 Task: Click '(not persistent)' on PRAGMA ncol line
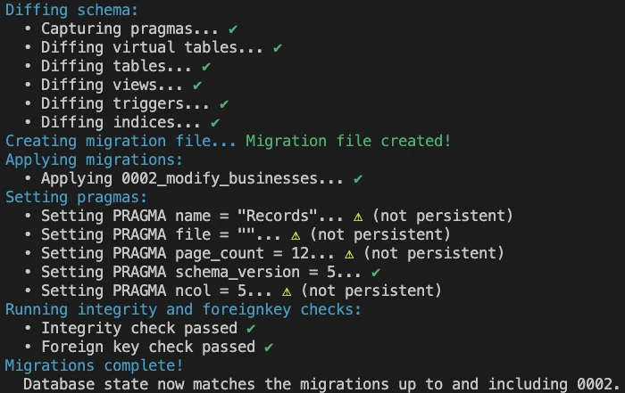371,291
